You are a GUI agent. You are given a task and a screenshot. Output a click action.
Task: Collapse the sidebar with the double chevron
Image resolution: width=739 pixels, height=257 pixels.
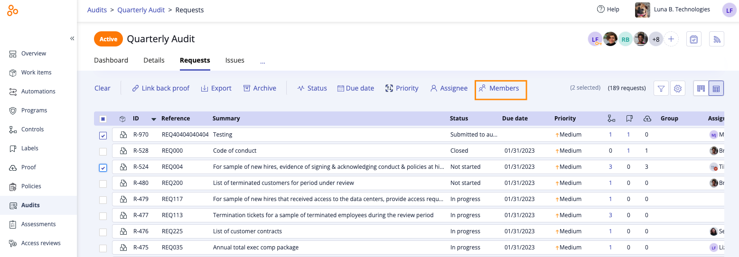72,38
